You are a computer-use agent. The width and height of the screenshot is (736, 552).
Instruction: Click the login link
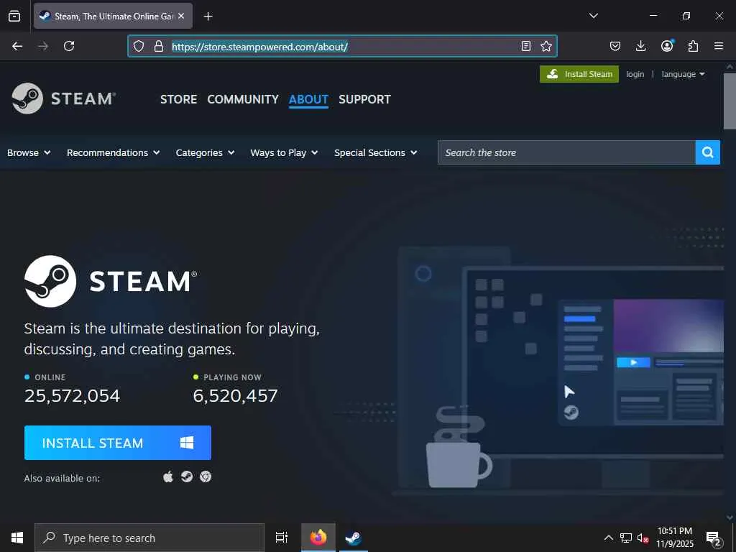(x=635, y=74)
